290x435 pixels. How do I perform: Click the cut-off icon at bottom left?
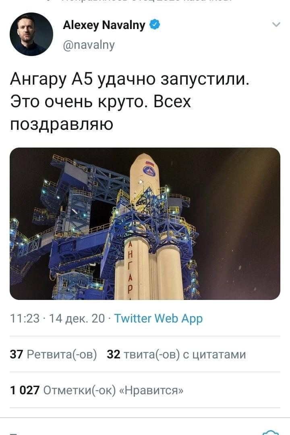[13, 433]
